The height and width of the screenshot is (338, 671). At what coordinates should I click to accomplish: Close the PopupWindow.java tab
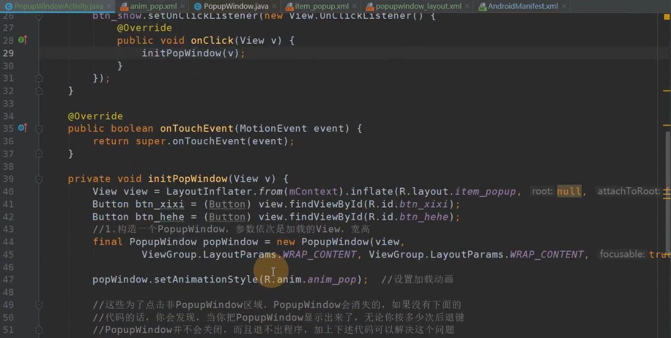pos(274,6)
